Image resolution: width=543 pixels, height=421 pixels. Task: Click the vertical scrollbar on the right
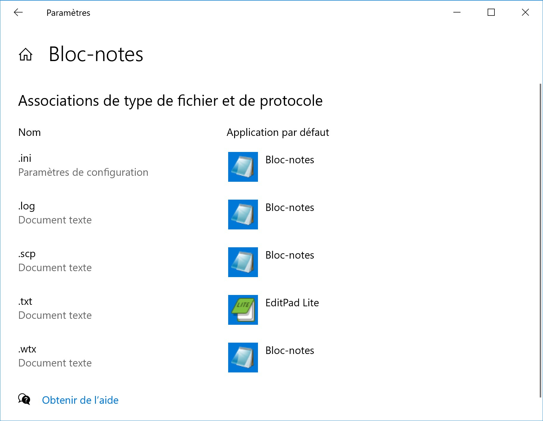540,241
